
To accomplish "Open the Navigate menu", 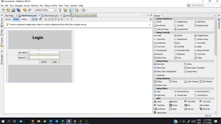I will coord(19,6).
